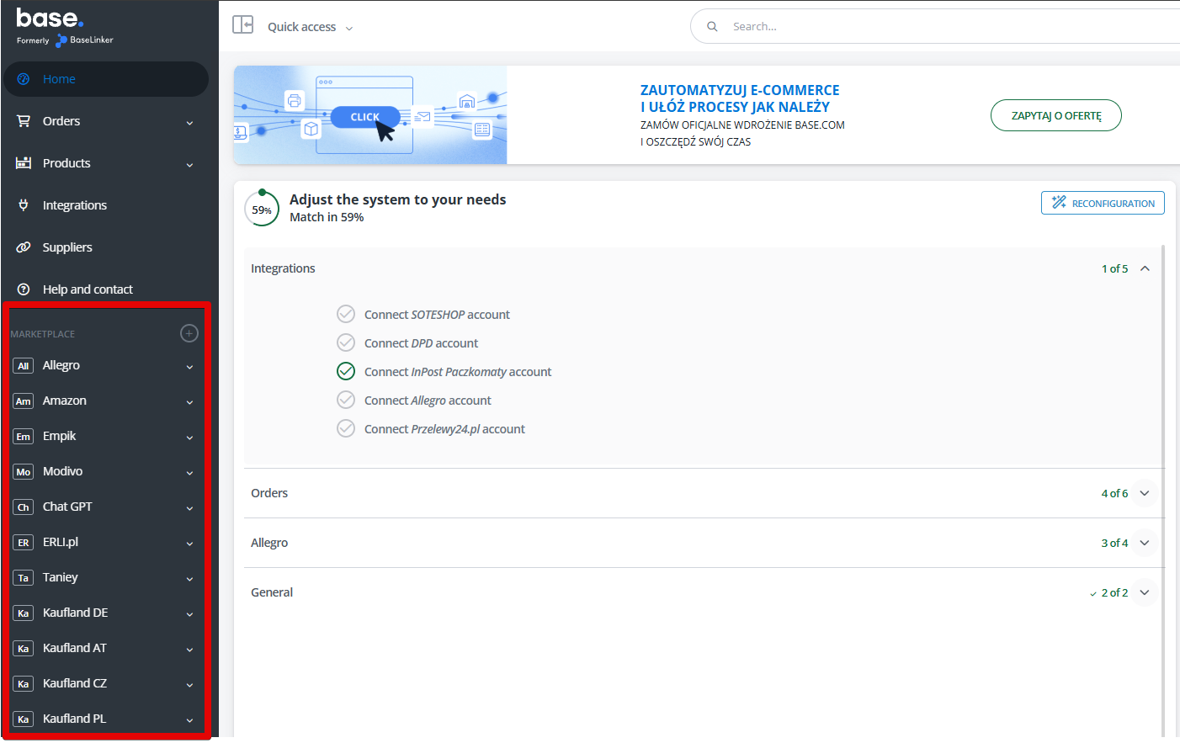Click the base logo
The image size is (1180, 743).
pyautogui.click(x=50, y=19)
